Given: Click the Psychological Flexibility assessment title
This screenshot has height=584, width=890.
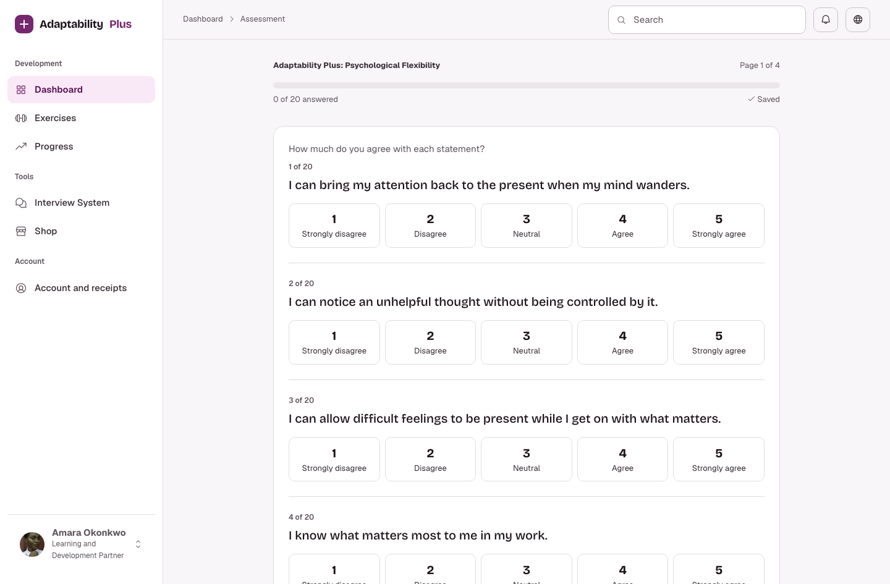Looking at the screenshot, I should coord(357,65).
